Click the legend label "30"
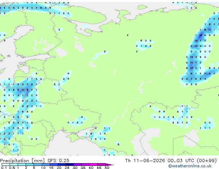 [75, 168]
